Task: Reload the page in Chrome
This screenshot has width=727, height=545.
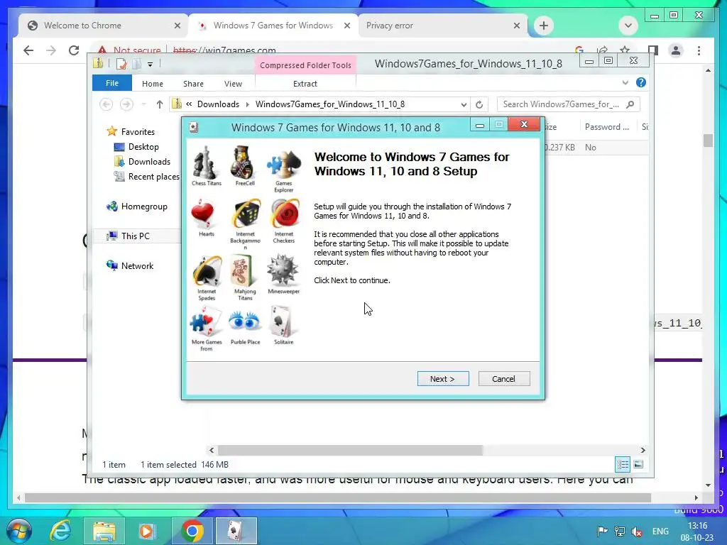Action: 74,50
